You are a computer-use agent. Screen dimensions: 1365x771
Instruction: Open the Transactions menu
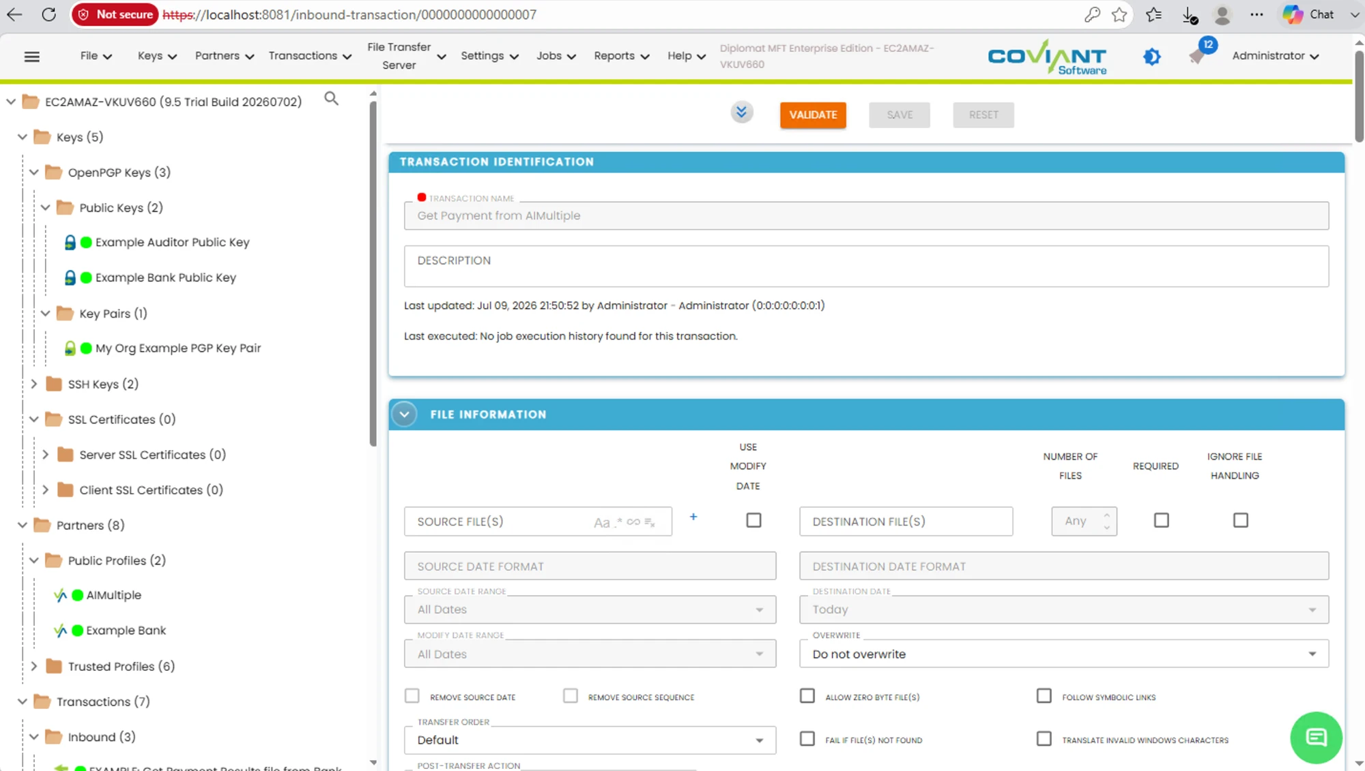click(x=310, y=56)
